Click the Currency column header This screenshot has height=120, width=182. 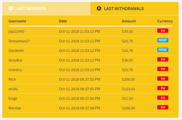tap(165, 21)
